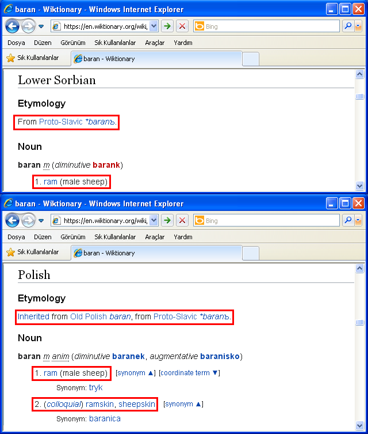The height and width of the screenshot is (434, 368).
Task: Open Araçlar menu in upper window
Action: pos(155,43)
